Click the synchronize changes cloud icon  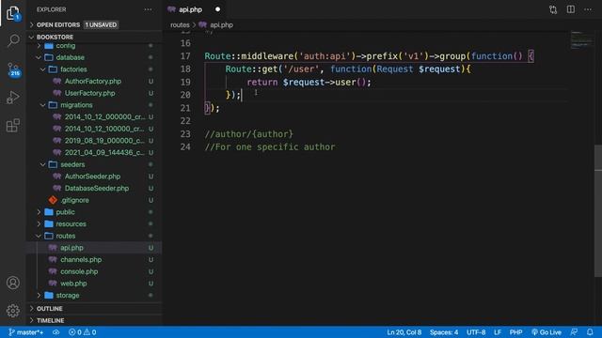(56, 332)
